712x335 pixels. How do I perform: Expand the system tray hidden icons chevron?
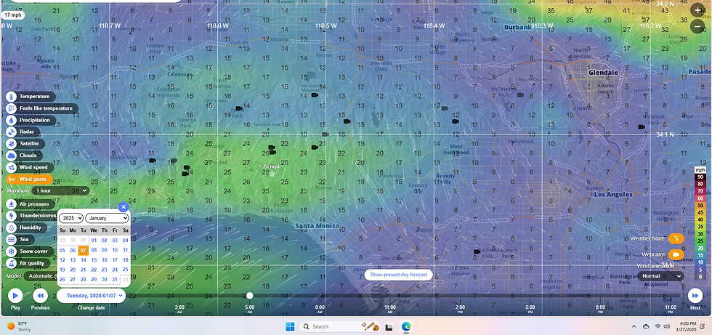pos(634,326)
